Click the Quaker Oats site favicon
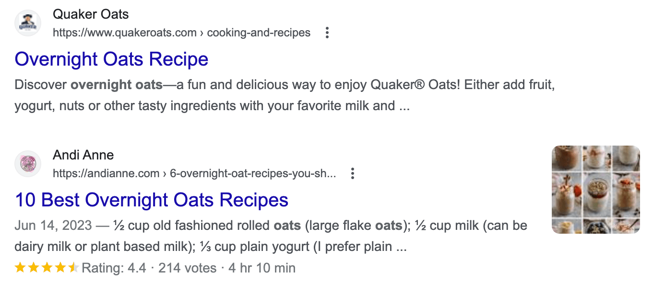The width and height of the screenshot is (665, 295). coord(27,23)
